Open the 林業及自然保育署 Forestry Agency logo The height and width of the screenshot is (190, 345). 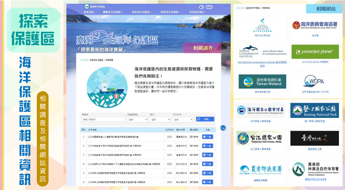pyautogui.click(x=315, y=169)
